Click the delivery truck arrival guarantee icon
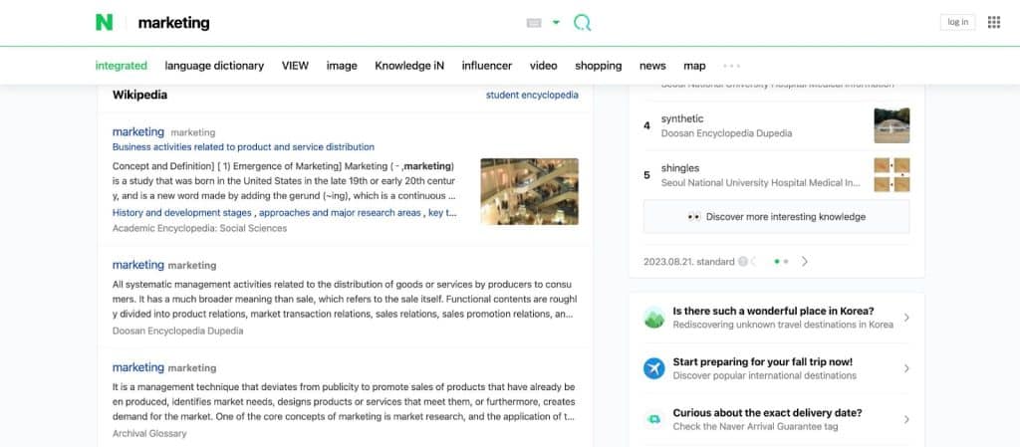 coord(654,419)
